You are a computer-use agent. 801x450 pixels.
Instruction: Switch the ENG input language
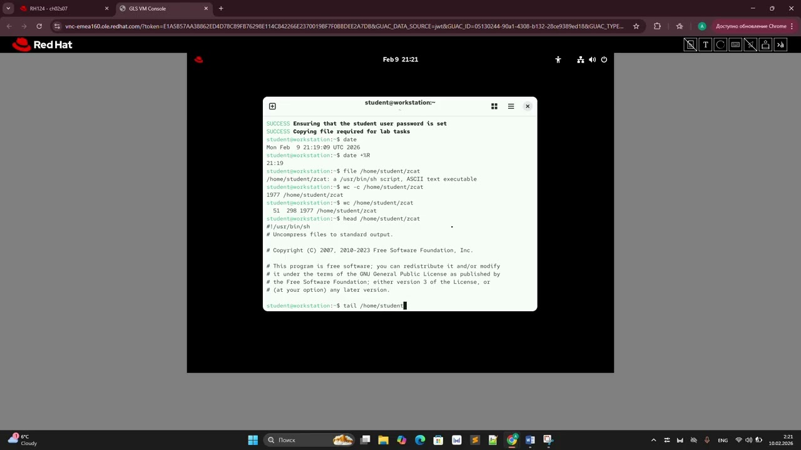(x=723, y=440)
